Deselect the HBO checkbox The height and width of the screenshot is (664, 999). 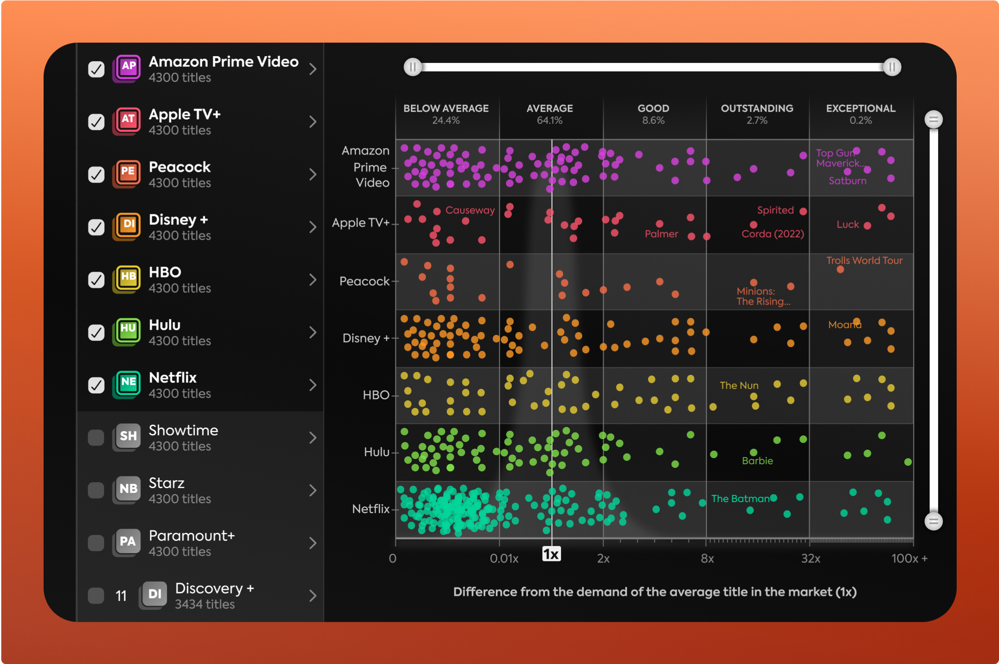96,279
